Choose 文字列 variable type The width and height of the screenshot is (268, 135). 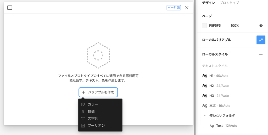click(x=93, y=119)
